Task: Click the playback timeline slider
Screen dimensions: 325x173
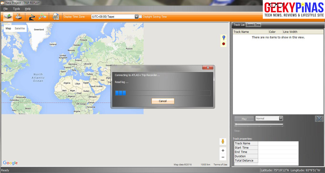Action: click(x=259, y=124)
